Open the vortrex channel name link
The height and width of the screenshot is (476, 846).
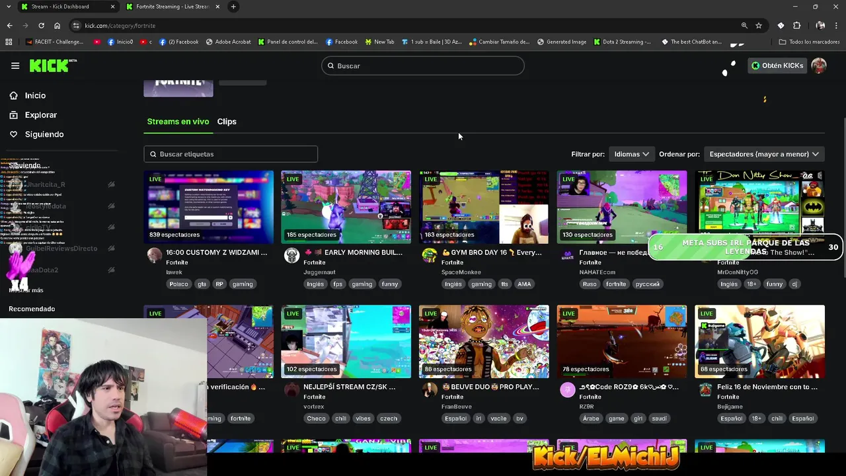pyautogui.click(x=314, y=407)
